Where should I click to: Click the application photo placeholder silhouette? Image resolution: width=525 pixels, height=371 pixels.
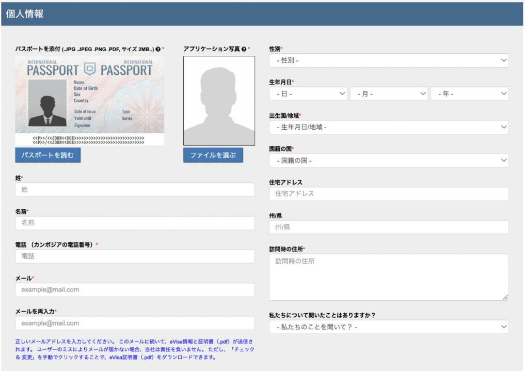coord(219,101)
